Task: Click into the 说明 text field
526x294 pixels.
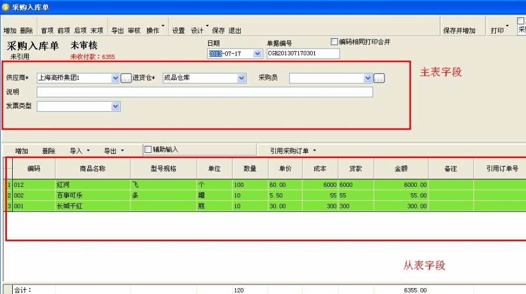Action: (204, 92)
